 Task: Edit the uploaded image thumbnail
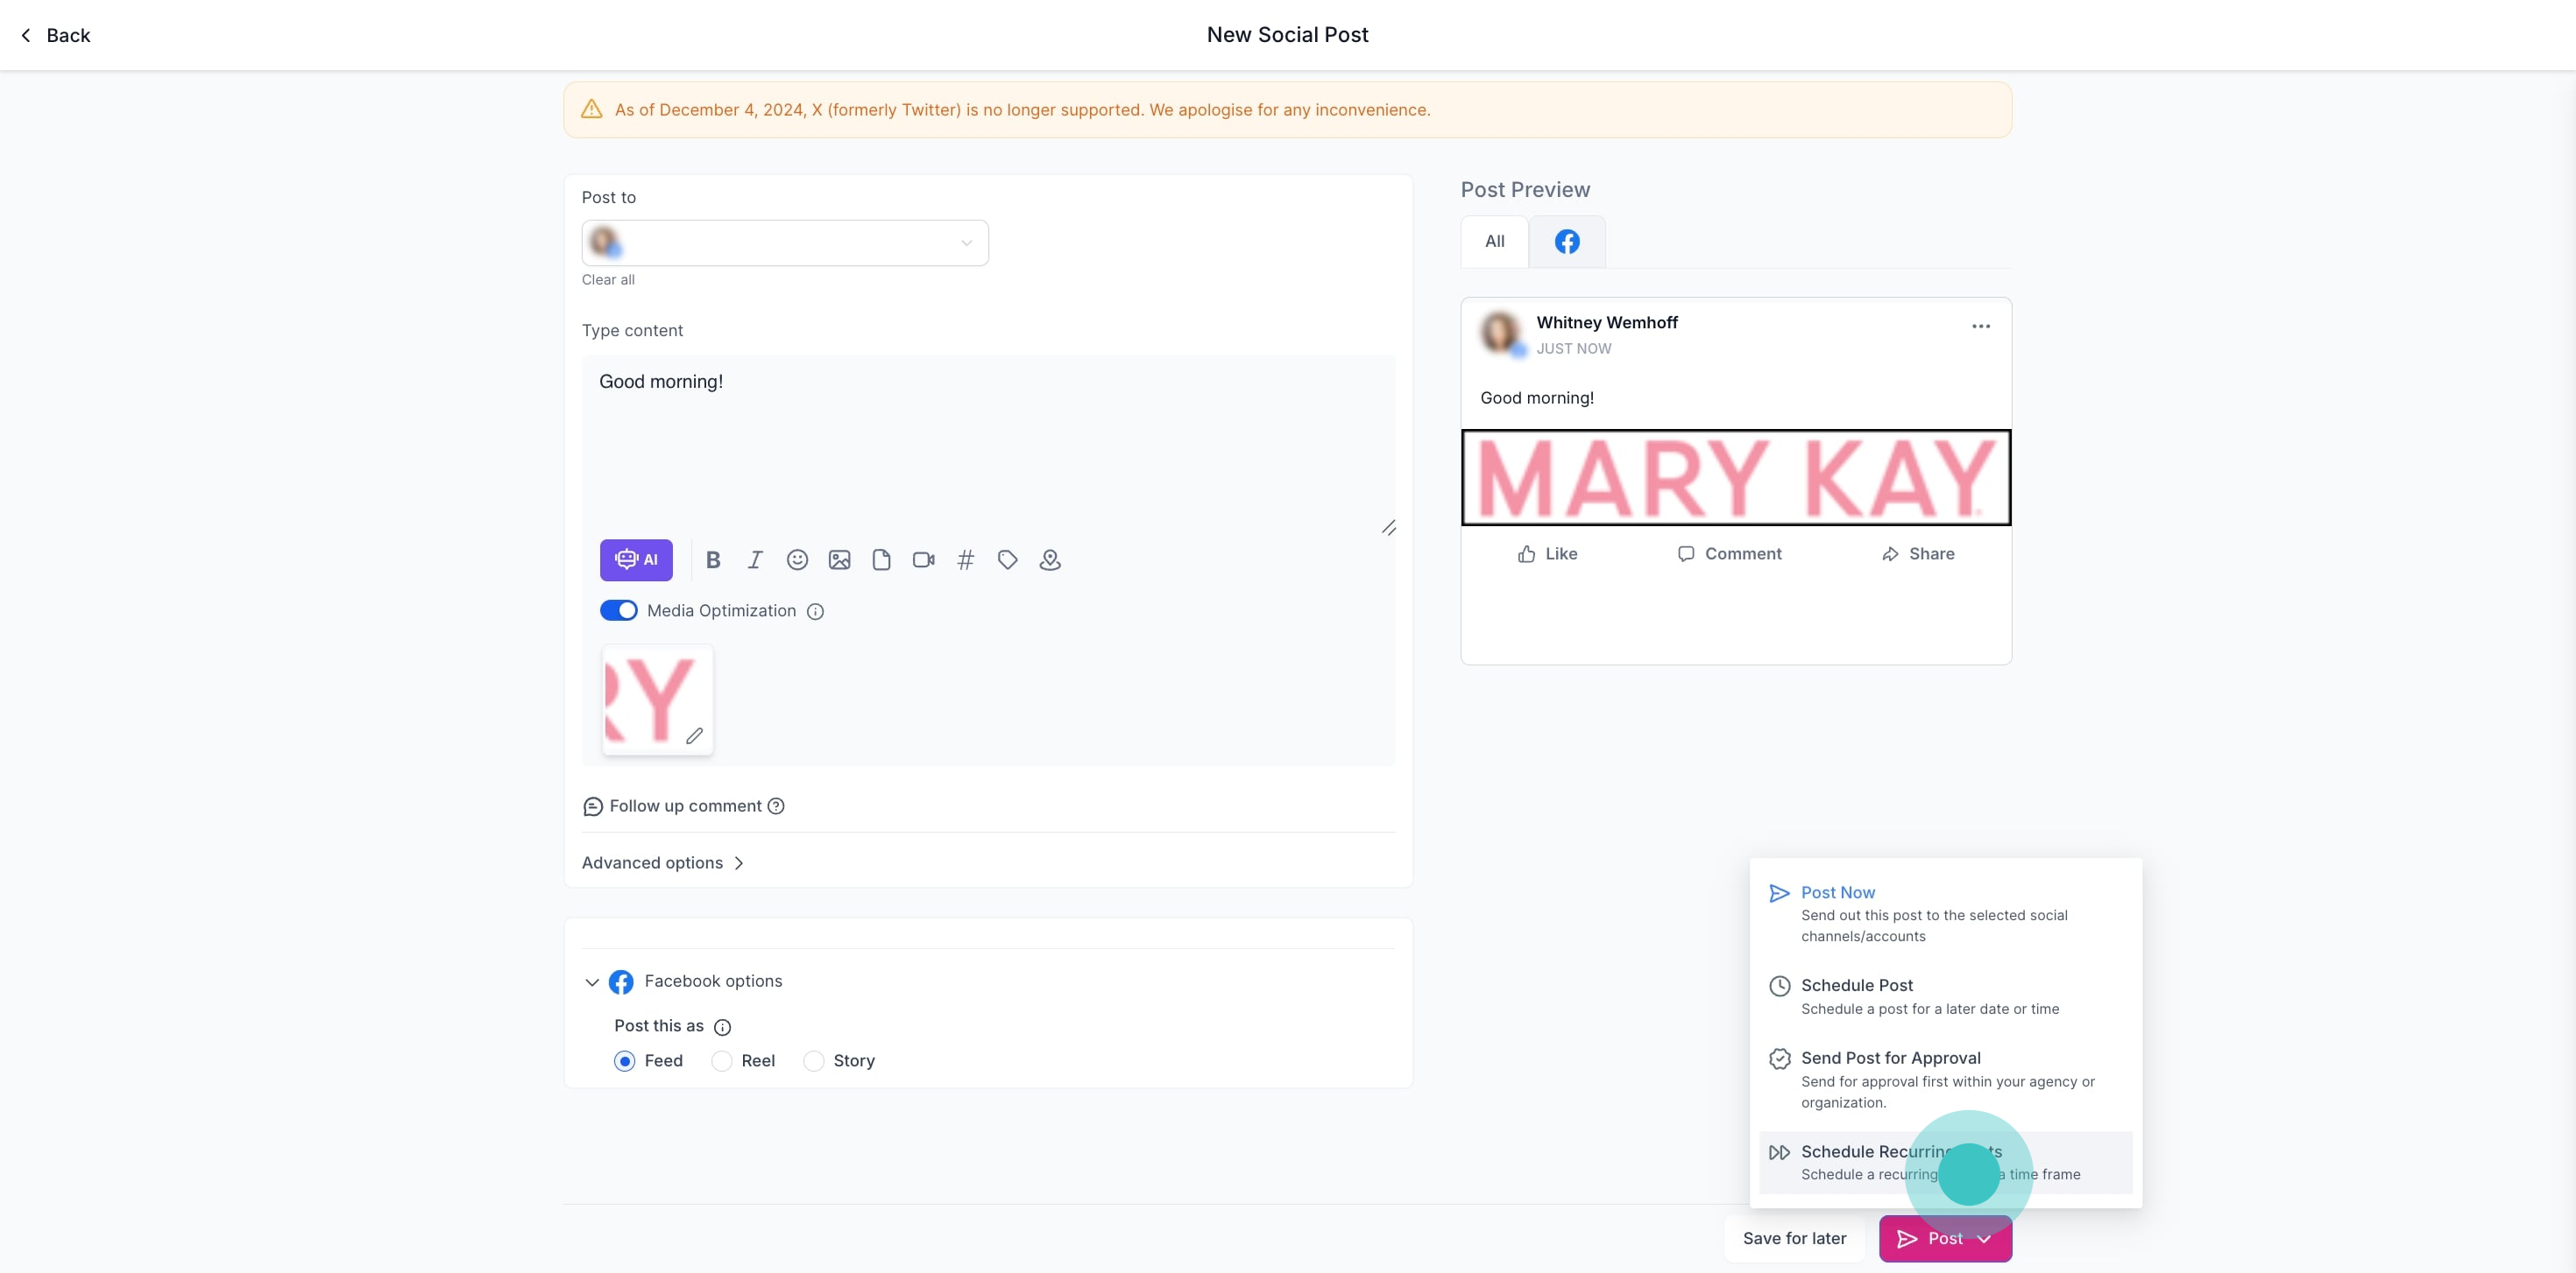click(x=694, y=735)
